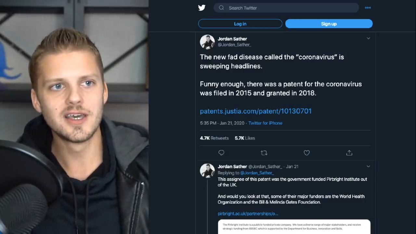Viewport: 416px width, 234px height.
Task: Expand the main tweet's chevron menu
Action: (368, 38)
